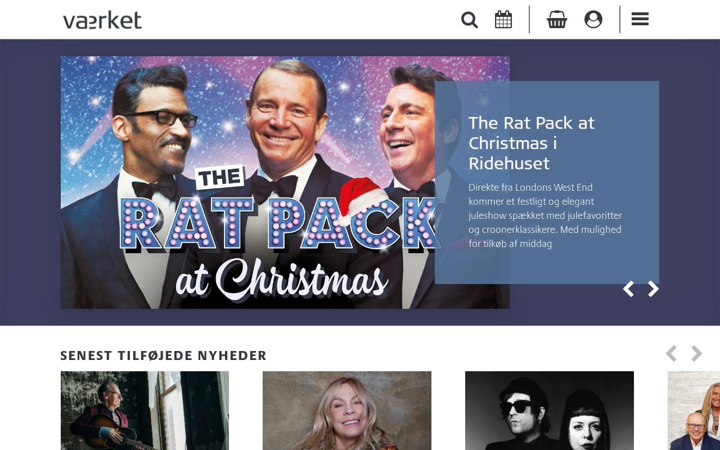Go to the Vaerket logo homepage
Screen dimensions: 720x450
pyautogui.click(x=102, y=20)
